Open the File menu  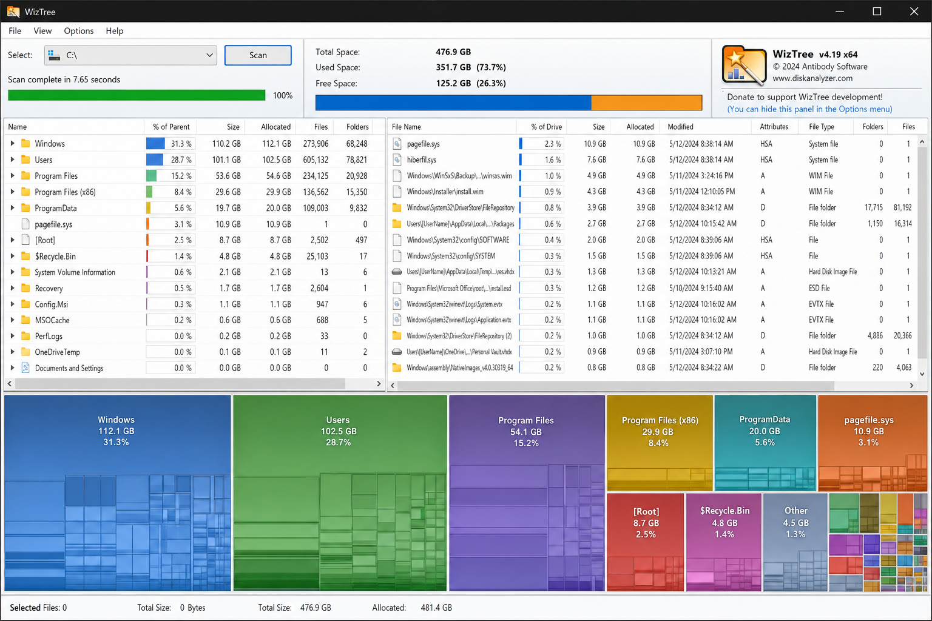coord(15,31)
